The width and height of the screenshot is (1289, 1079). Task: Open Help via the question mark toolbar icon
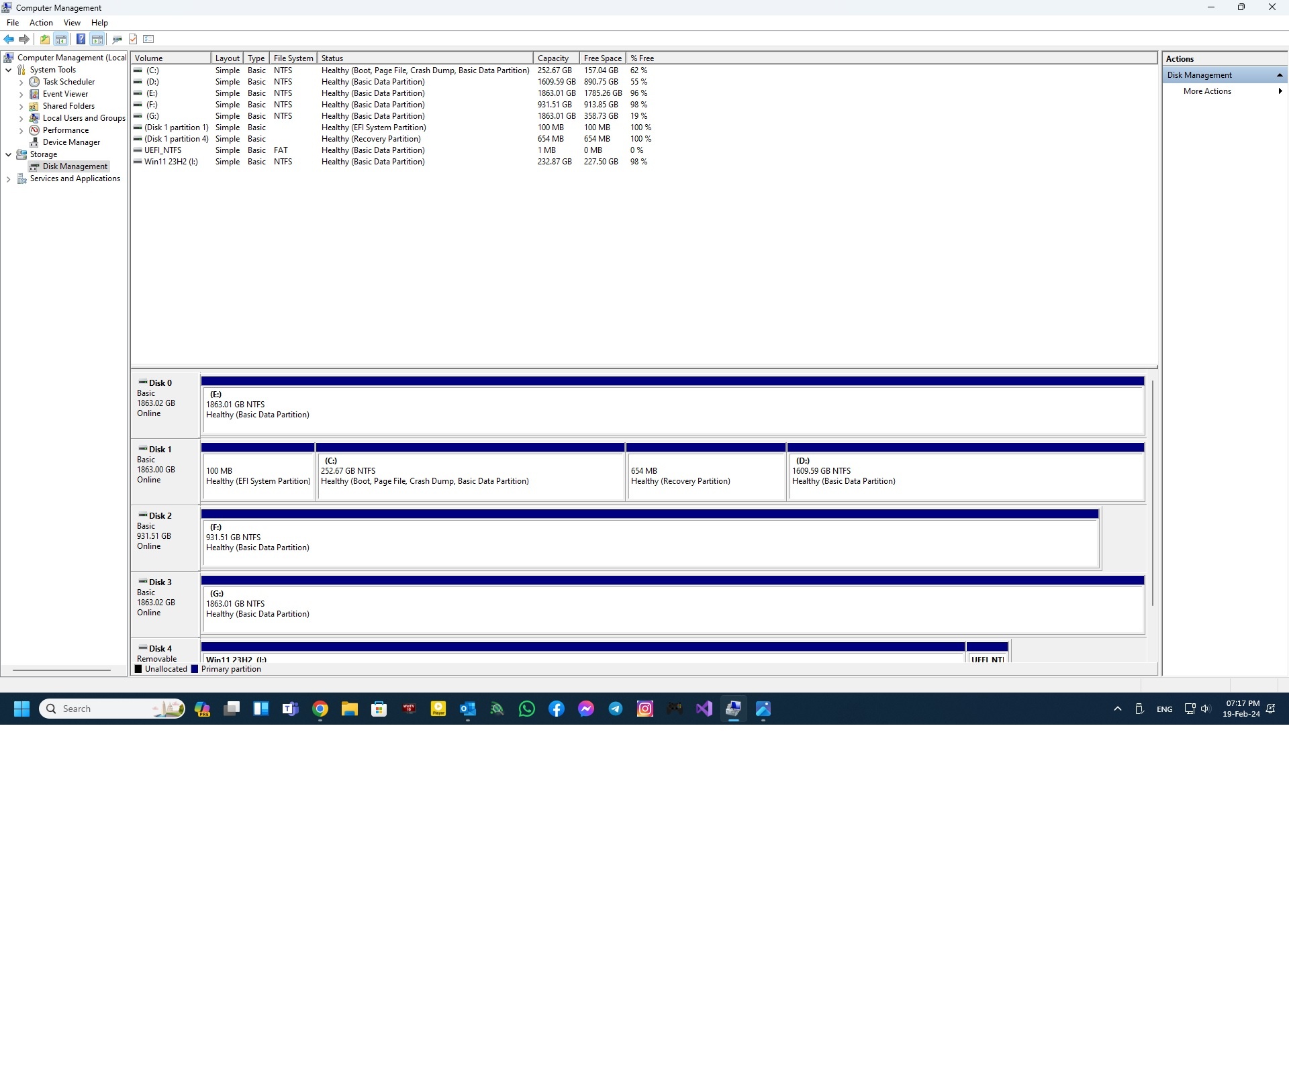[81, 39]
